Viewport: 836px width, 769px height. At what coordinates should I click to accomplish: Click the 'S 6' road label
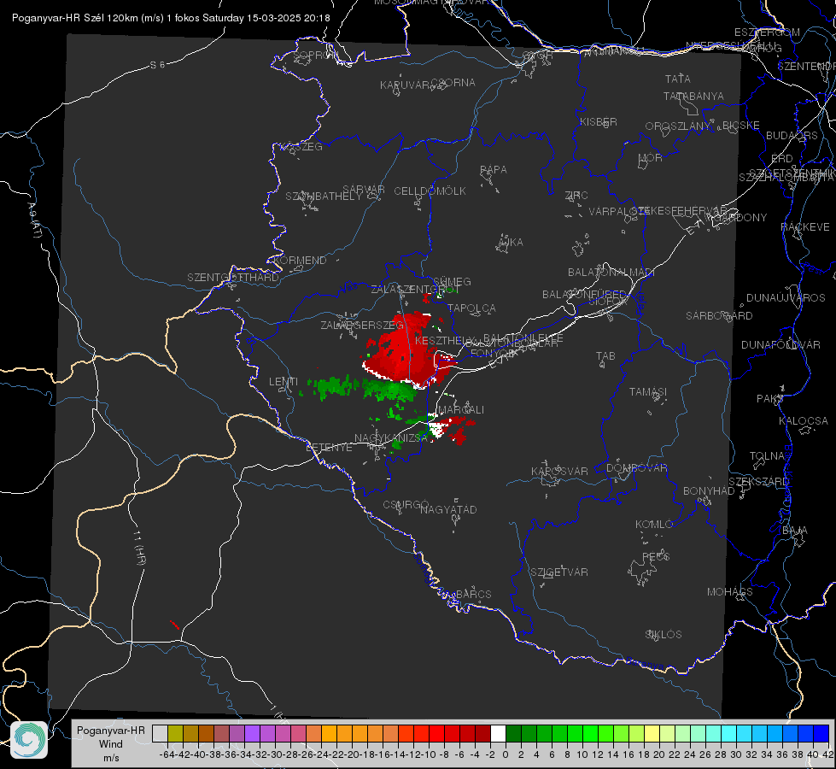(157, 65)
